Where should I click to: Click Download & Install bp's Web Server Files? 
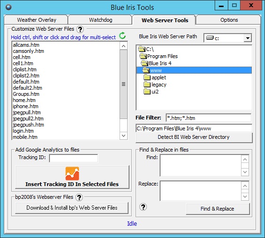72,208
